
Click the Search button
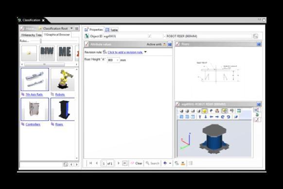pos(153,163)
